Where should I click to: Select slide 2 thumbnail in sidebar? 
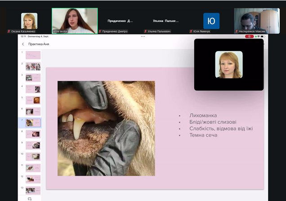pos(33,66)
